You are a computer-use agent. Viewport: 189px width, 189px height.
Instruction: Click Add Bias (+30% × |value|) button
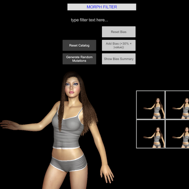click(119, 45)
